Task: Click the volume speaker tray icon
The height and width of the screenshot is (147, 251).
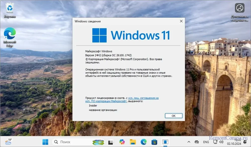Action: (x=221, y=142)
